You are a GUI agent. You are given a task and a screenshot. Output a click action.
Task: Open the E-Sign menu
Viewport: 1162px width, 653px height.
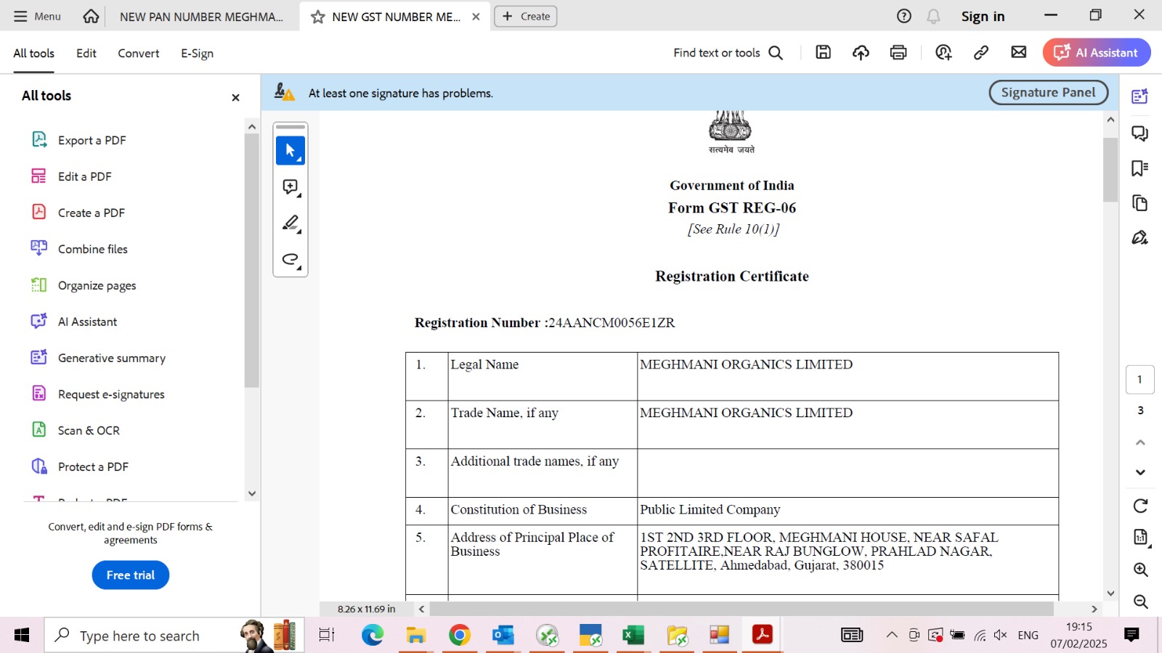click(x=197, y=53)
